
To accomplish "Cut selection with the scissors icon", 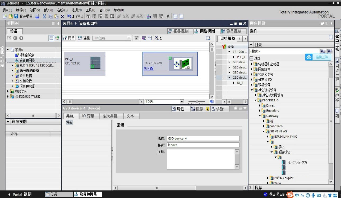I will (44, 16).
